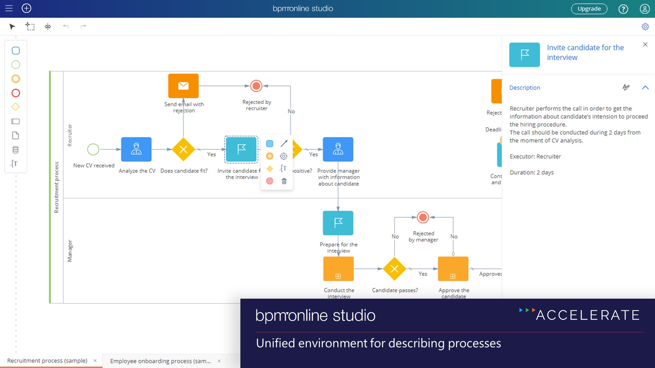This screenshot has width=655, height=368.
Task: Select the space move tool
Action: click(48, 26)
